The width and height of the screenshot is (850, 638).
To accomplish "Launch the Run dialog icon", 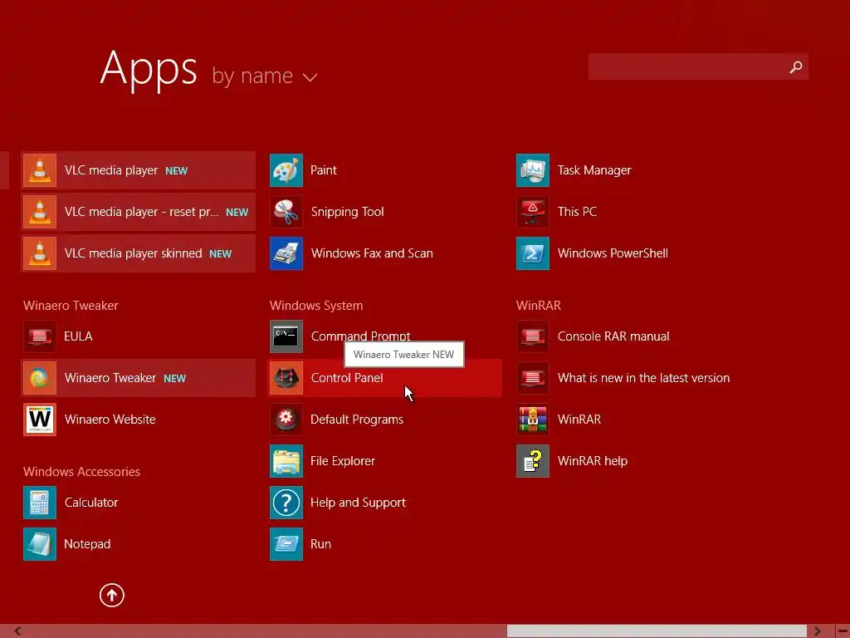I will (x=286, y=544).
